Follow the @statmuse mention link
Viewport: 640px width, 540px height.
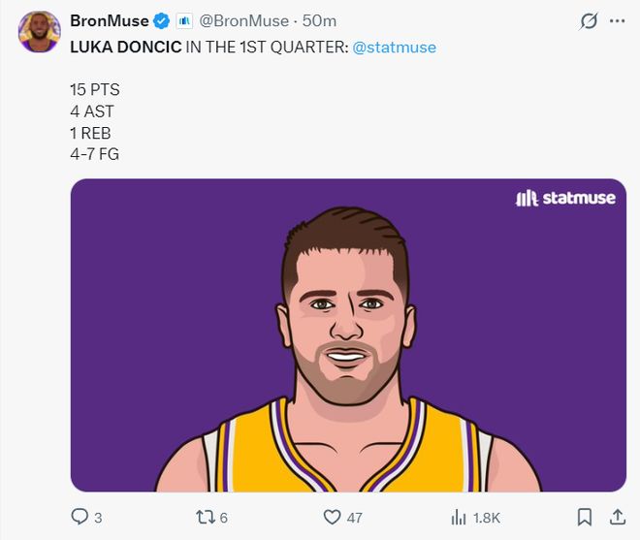click(395, 47)
